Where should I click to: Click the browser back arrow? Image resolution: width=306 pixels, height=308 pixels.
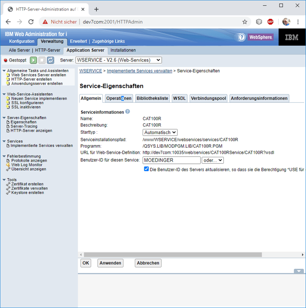(8, 22)
